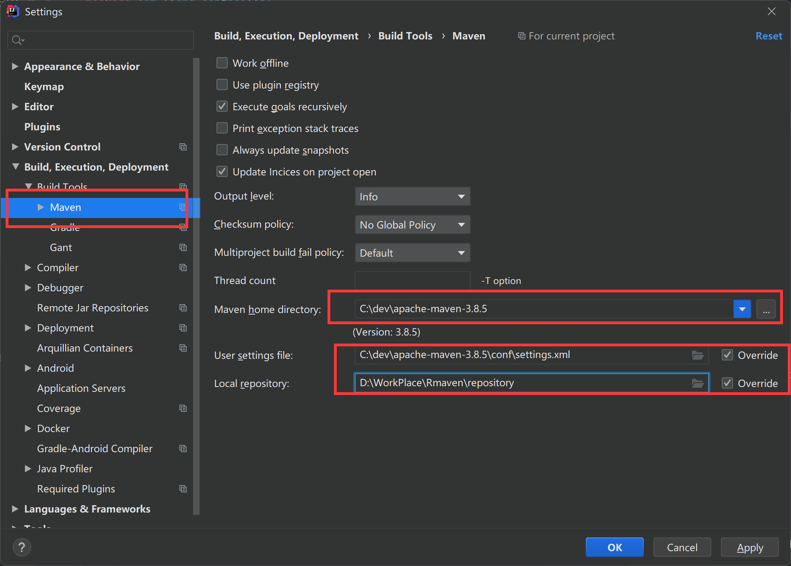Expand the Maven tree node

coord(41,207)
